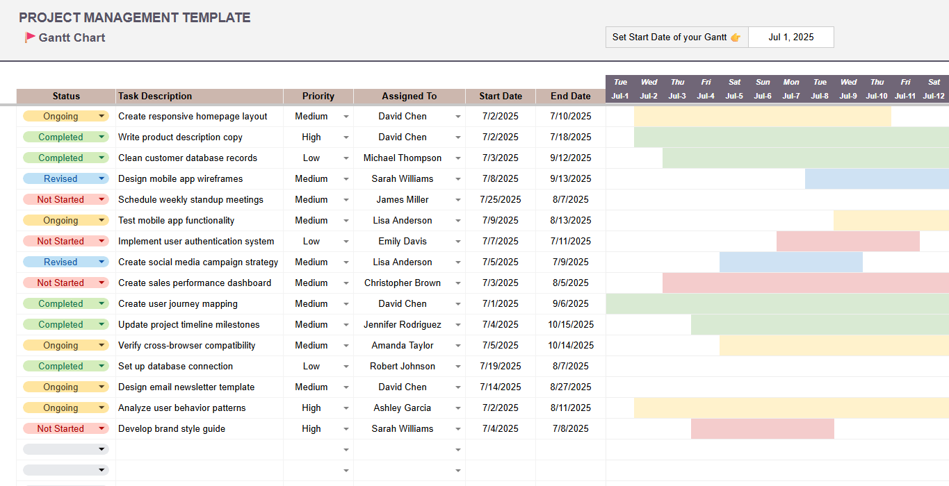This screenshot has width=949, height=486.
Task: Select start date cell for weekly standup meetings
Action: 500,199
